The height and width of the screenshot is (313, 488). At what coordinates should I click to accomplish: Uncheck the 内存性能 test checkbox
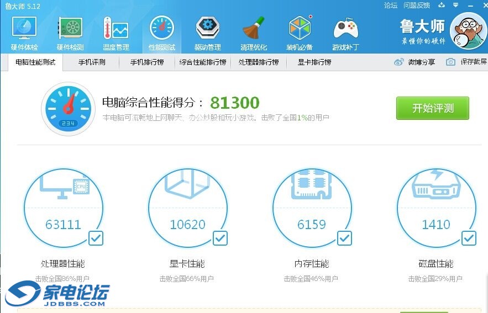344,238
